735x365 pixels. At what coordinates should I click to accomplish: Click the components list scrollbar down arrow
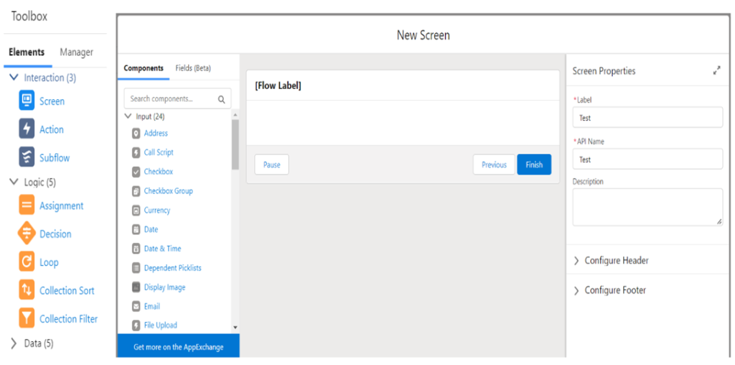tap(235, 328)
